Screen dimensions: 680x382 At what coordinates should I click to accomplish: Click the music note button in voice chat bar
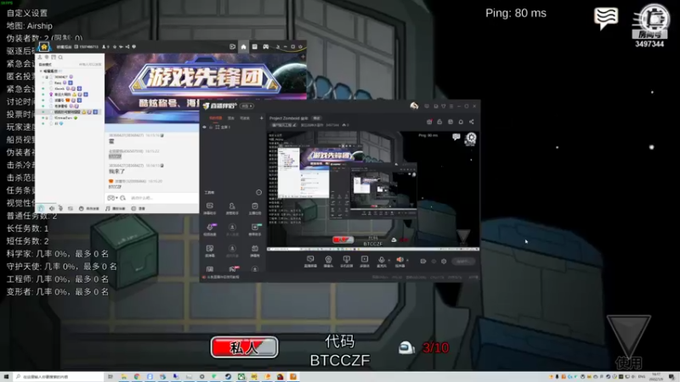tap(116, 208)
